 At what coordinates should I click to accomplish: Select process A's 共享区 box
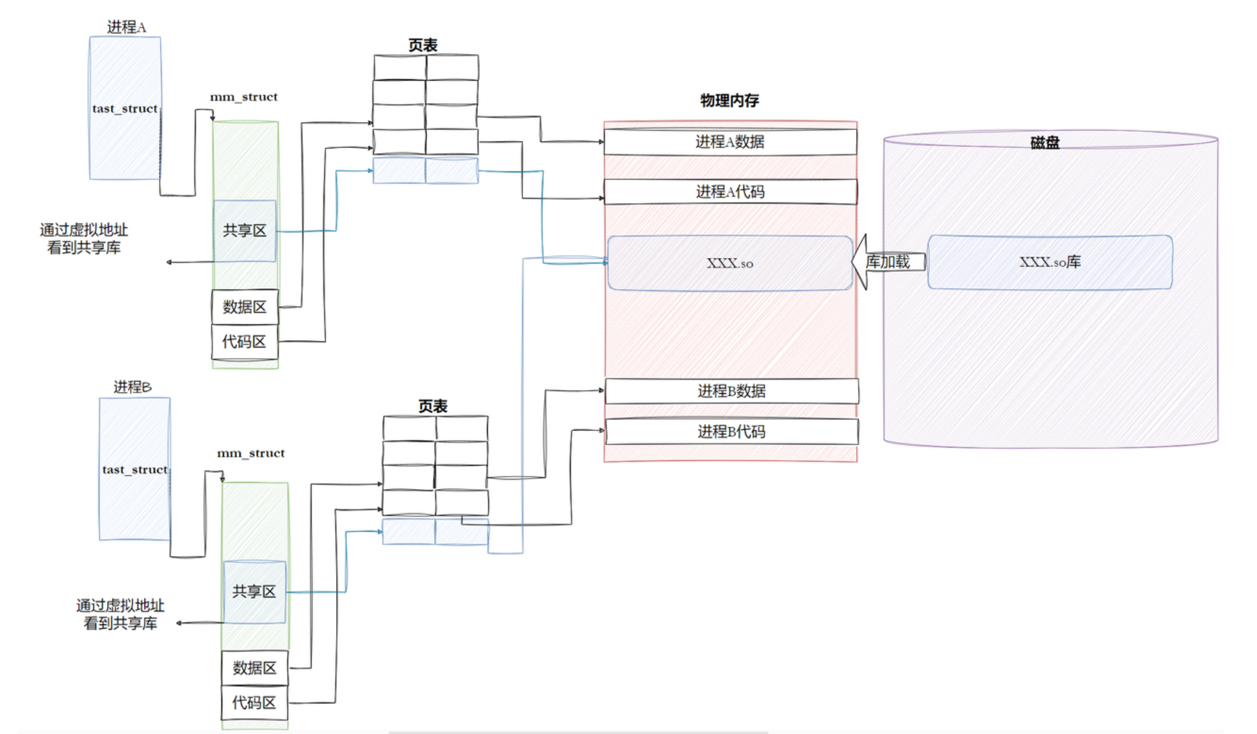[x=245, y=231]
